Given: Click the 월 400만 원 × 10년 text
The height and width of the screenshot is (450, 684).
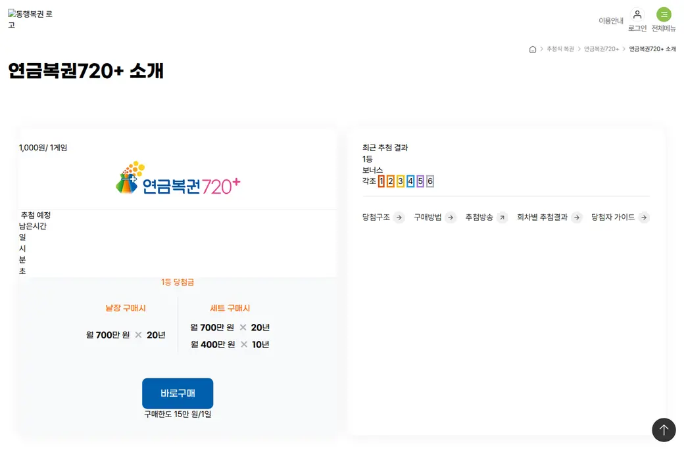Looking at the screenshot, I should pyautogui.click(x=230, y=345).
